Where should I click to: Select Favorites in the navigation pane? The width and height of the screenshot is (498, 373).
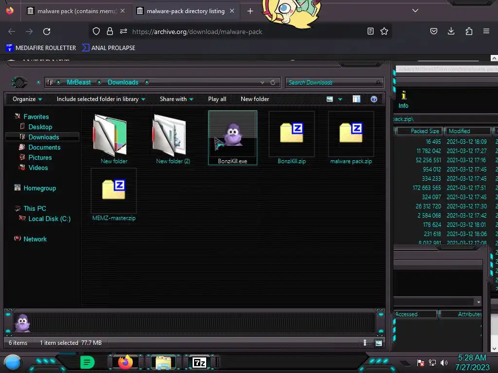[x=36, y=117]
